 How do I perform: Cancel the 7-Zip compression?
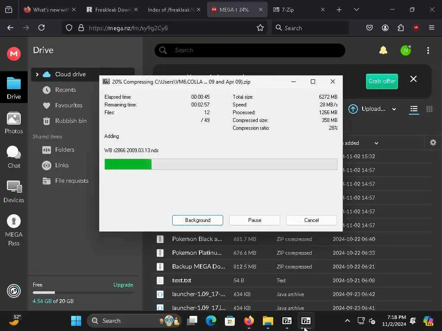click(x=312, y=220)
